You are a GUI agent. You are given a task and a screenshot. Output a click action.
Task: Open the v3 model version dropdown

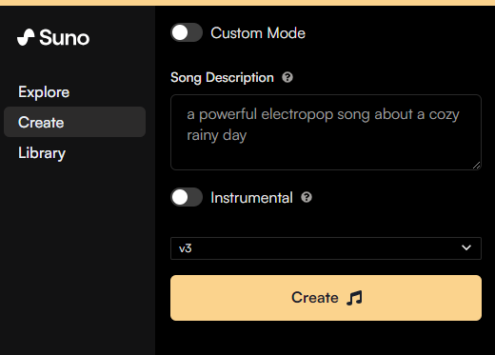pyautogui.click(x=326, y=248)
